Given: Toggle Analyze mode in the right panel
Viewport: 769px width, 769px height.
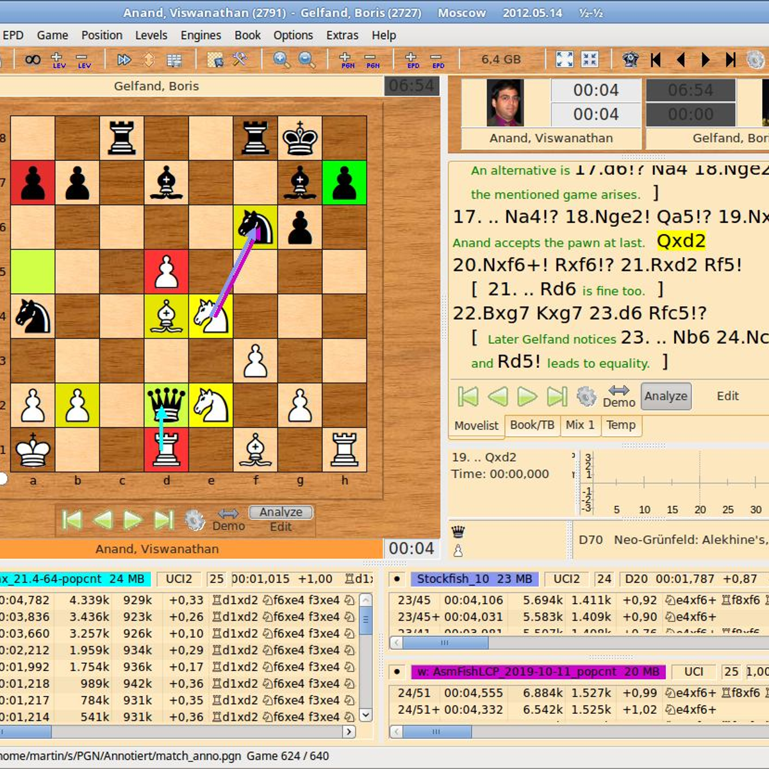Looking at the screenshot, I should [666, 396].
